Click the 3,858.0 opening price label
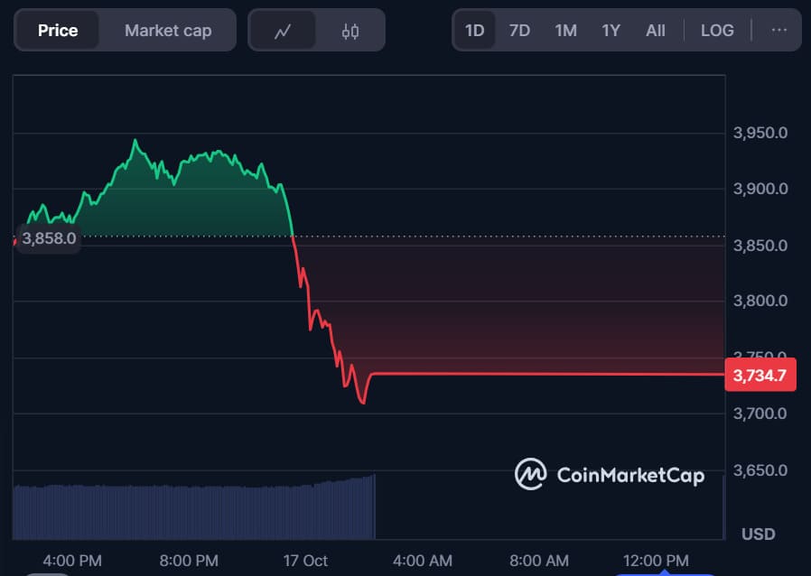 [50, 239]
